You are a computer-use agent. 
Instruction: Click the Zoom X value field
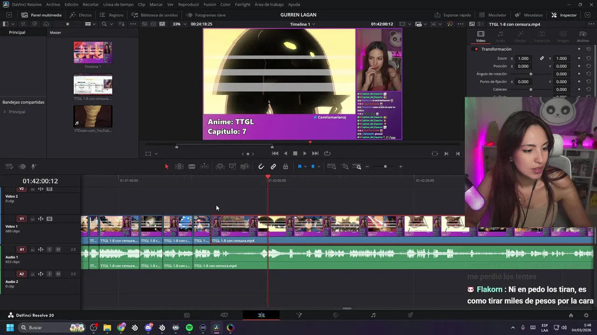tap(523, 58)
